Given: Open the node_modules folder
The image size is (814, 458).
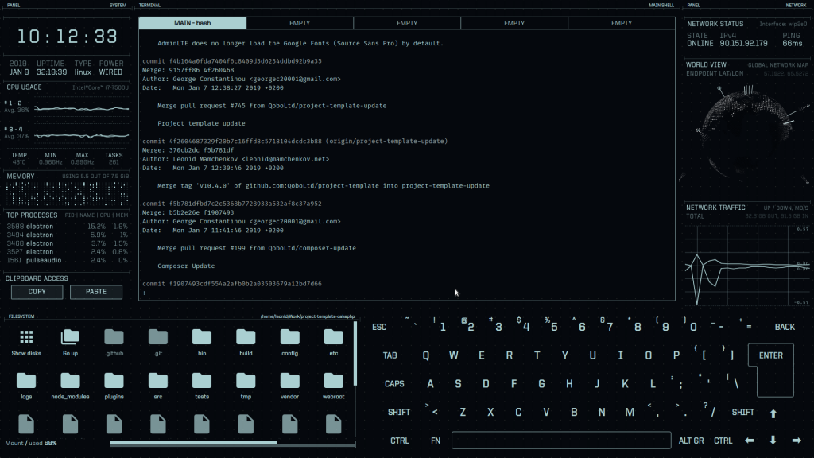Looking at the screenshot, I should point(70,386).
